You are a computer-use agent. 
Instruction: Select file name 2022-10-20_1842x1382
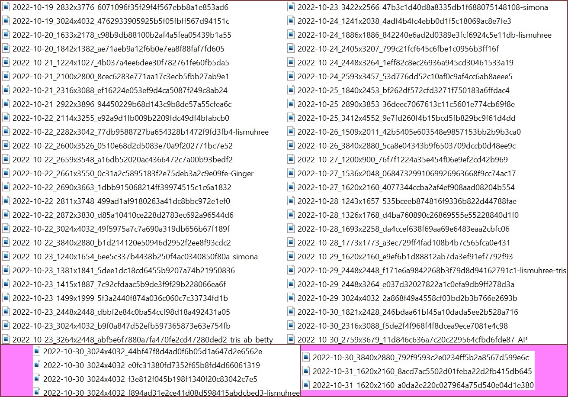118,49
